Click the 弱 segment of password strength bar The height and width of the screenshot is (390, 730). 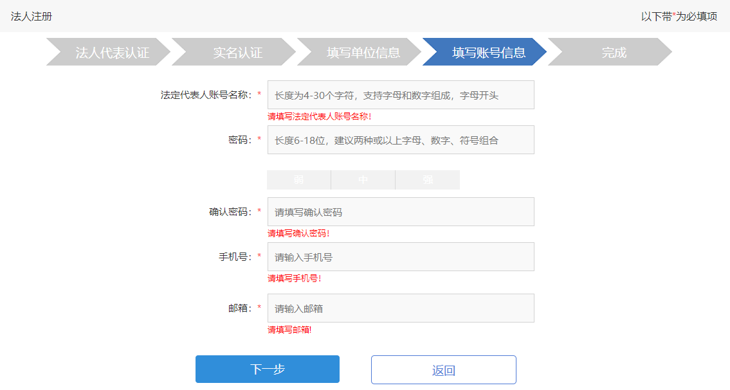(298, 179)
